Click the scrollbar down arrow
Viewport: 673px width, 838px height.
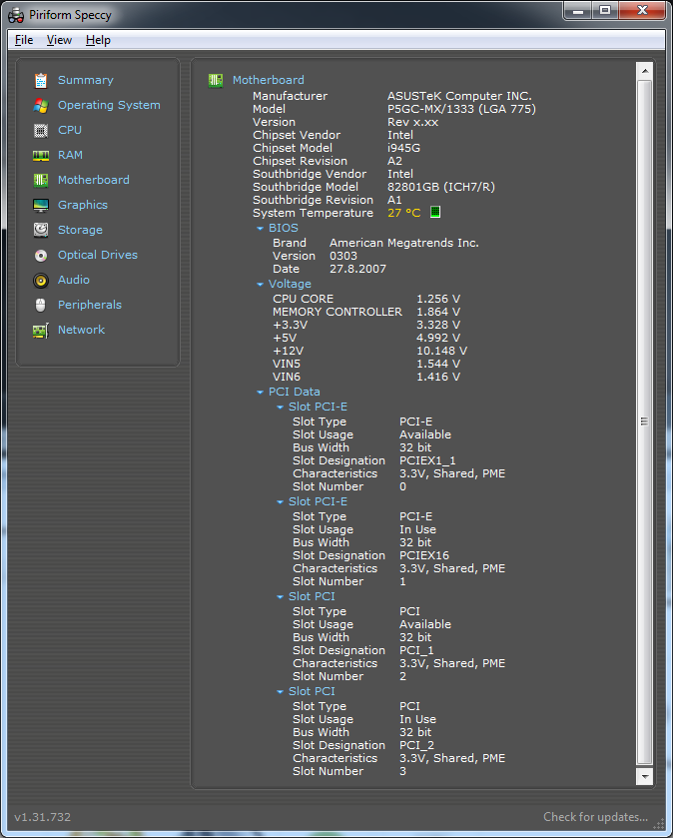(645, 776)
